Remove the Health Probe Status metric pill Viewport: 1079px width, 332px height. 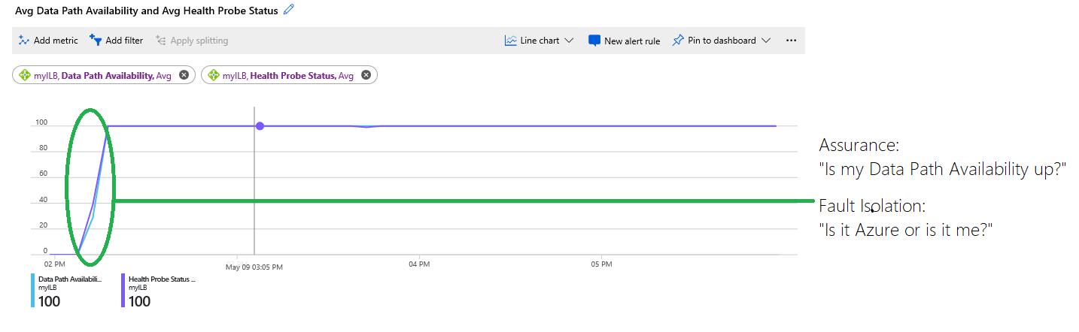click(x=366, y=75)
